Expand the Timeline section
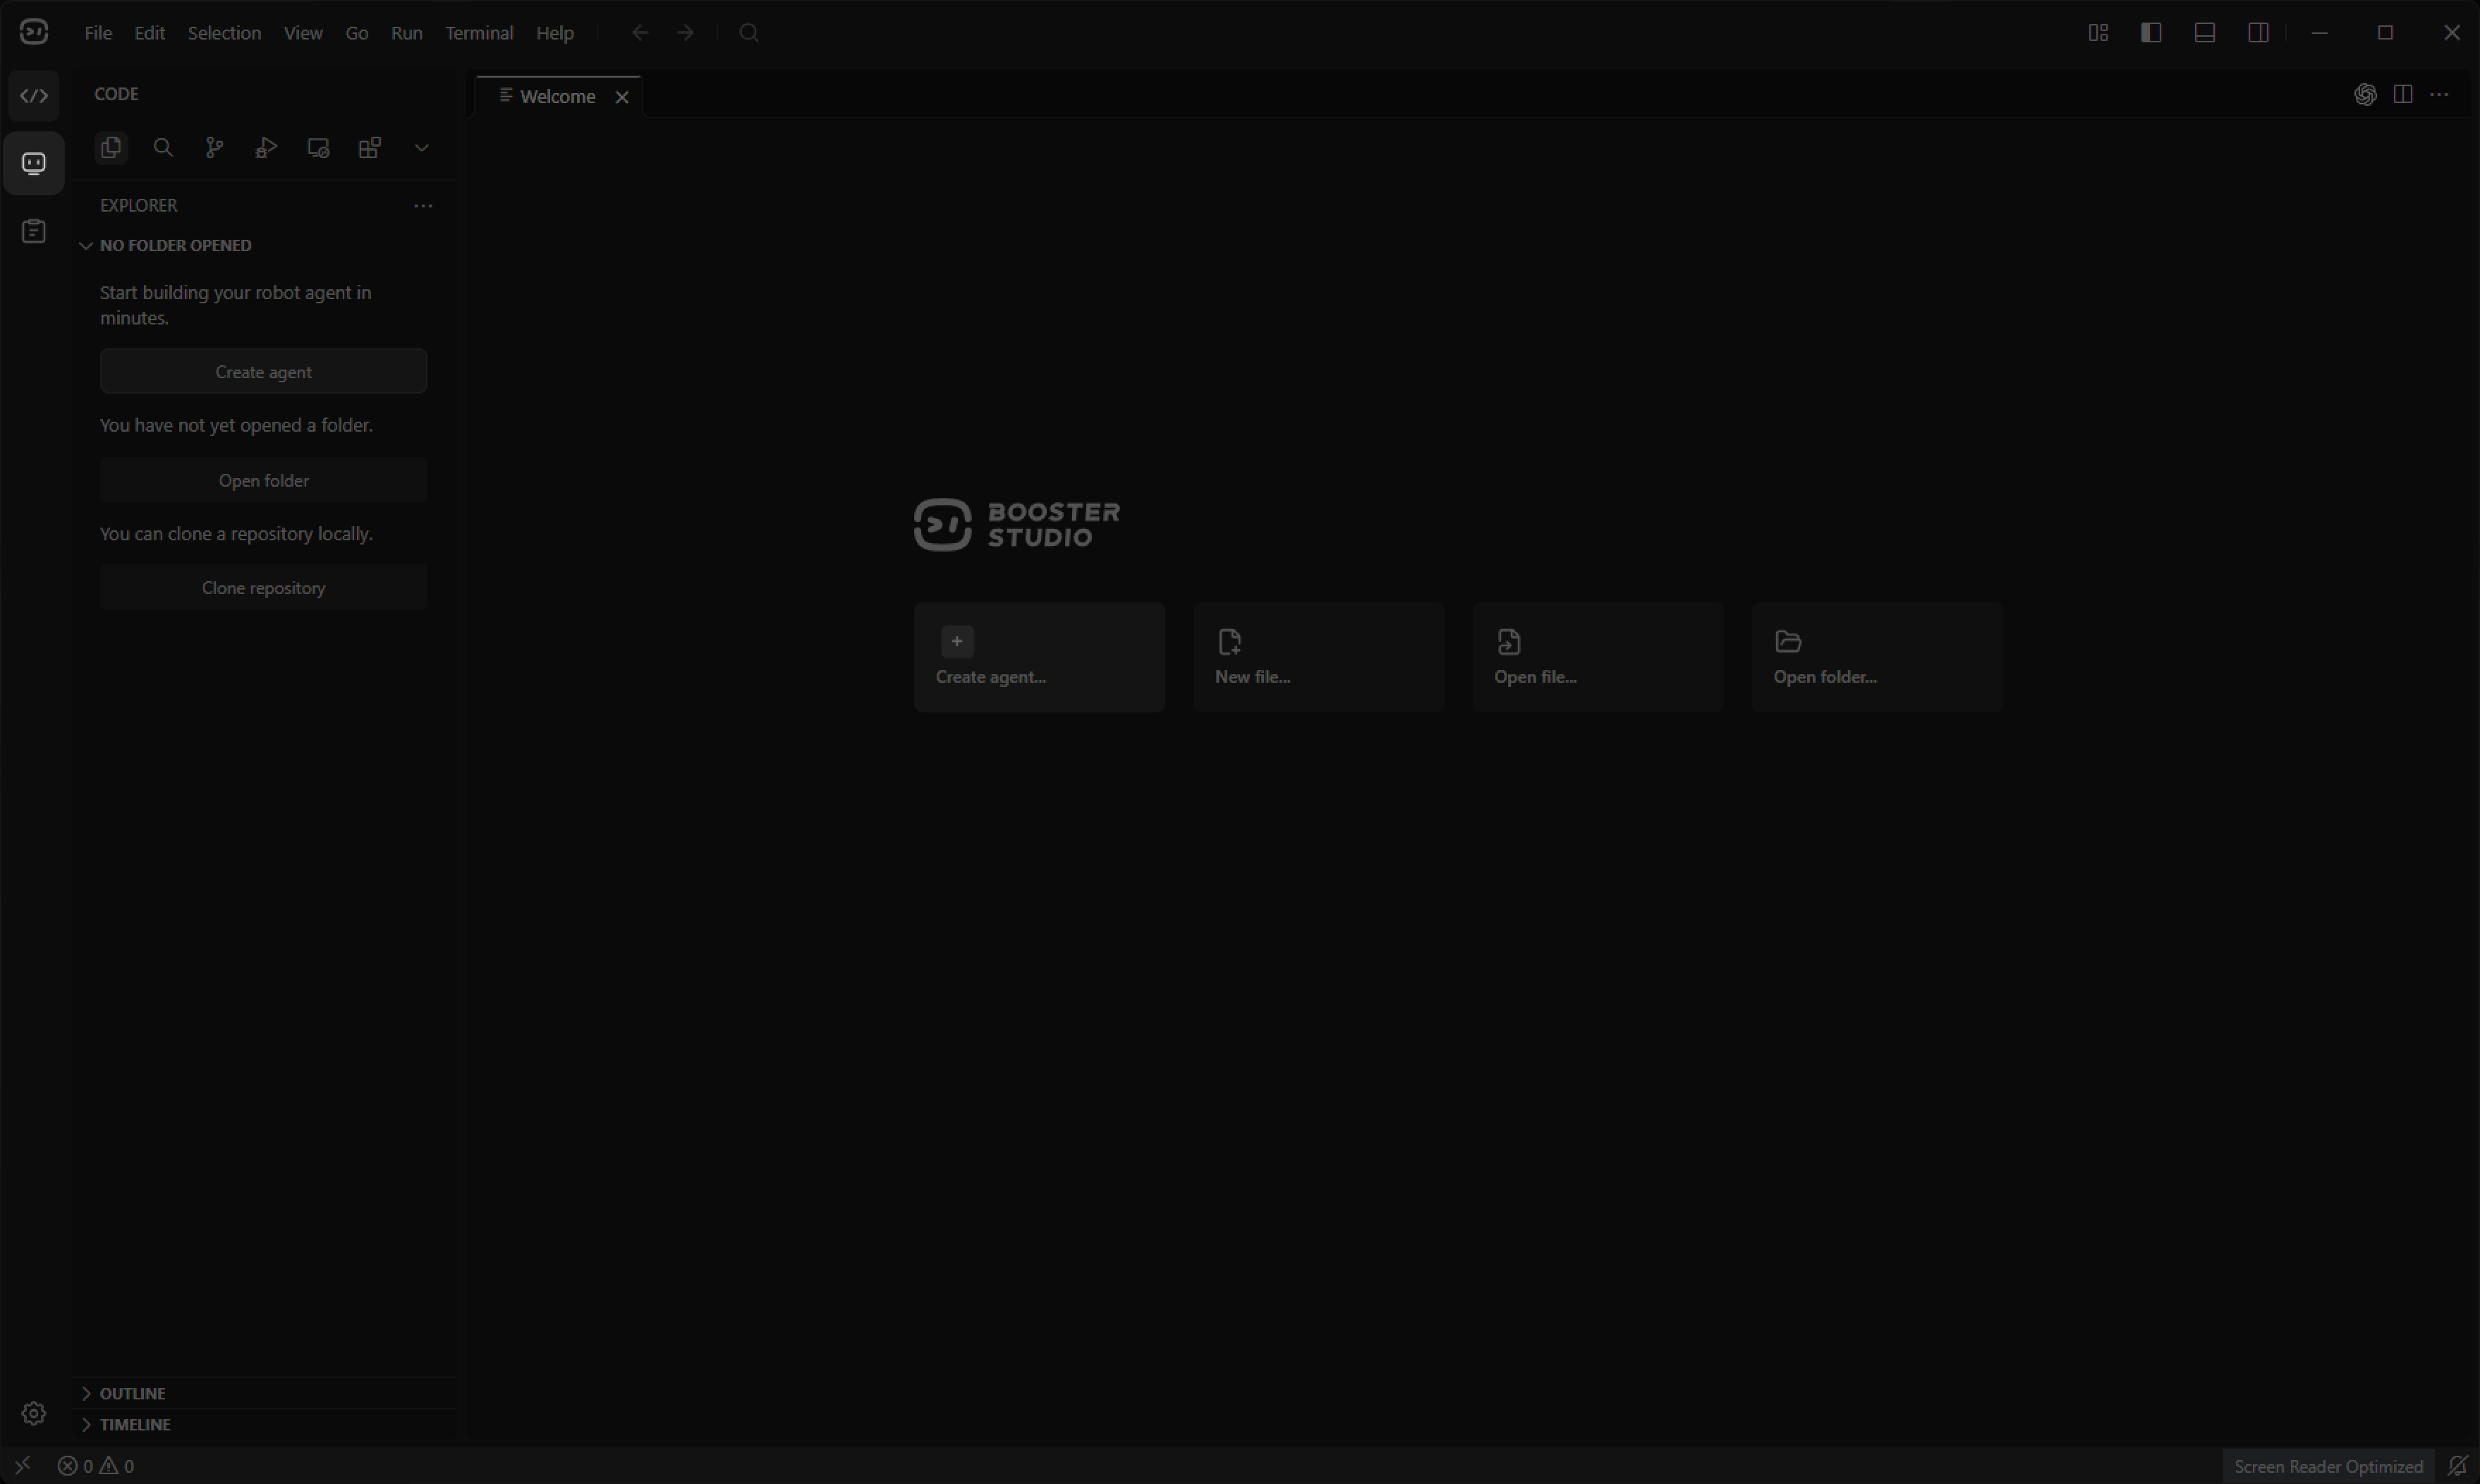This screenshot has height=1484, width=2480. pyautogui.click(x=135, y=1424)
